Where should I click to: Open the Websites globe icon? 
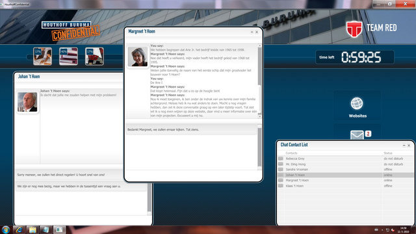(357, 103)
